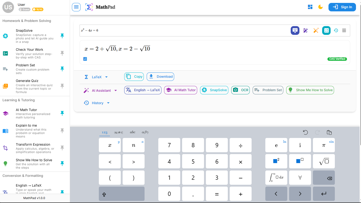The height and width of the screenshot is (203, 361).
Task: Tap the cursor left arrow key
Action: pos(276,194)
